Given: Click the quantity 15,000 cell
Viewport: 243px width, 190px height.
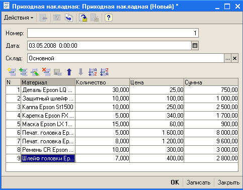Looking at the screenshot, I should click(x=102, y=124).
